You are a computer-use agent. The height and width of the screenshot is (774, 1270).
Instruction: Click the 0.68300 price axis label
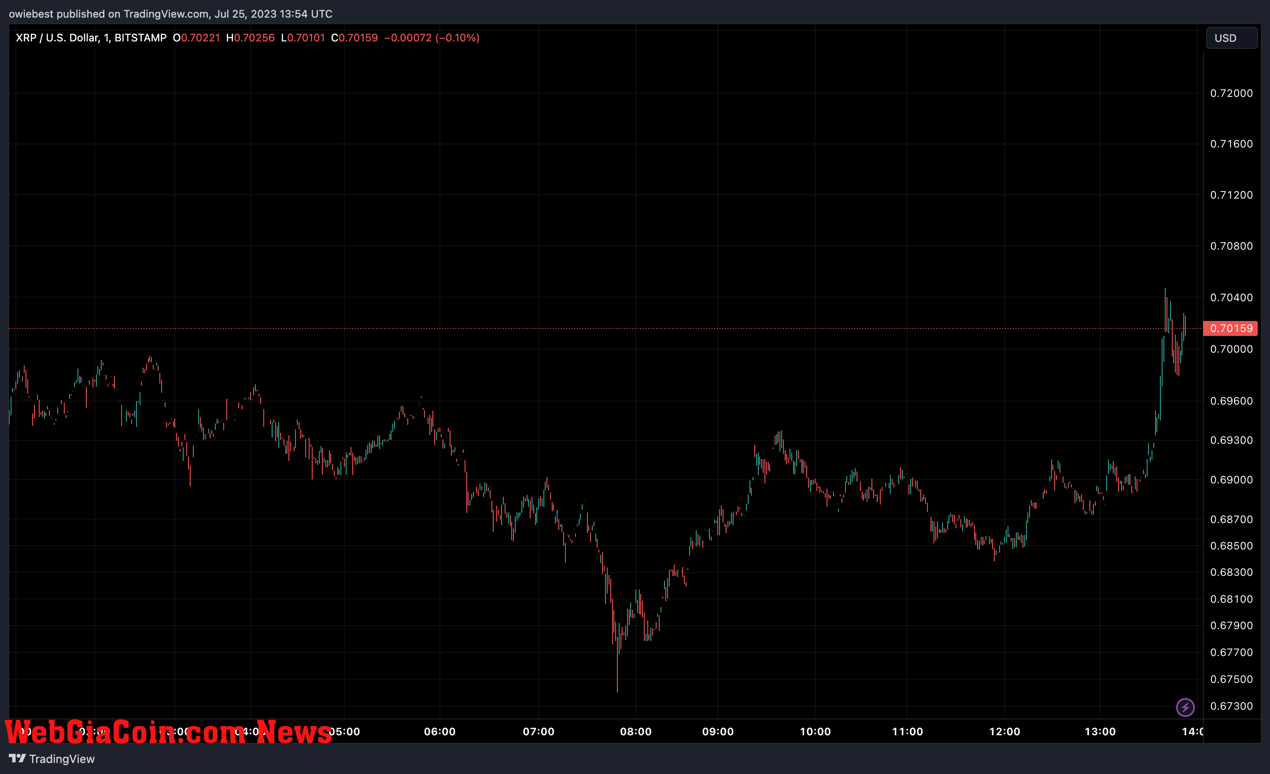[1231, 572]
